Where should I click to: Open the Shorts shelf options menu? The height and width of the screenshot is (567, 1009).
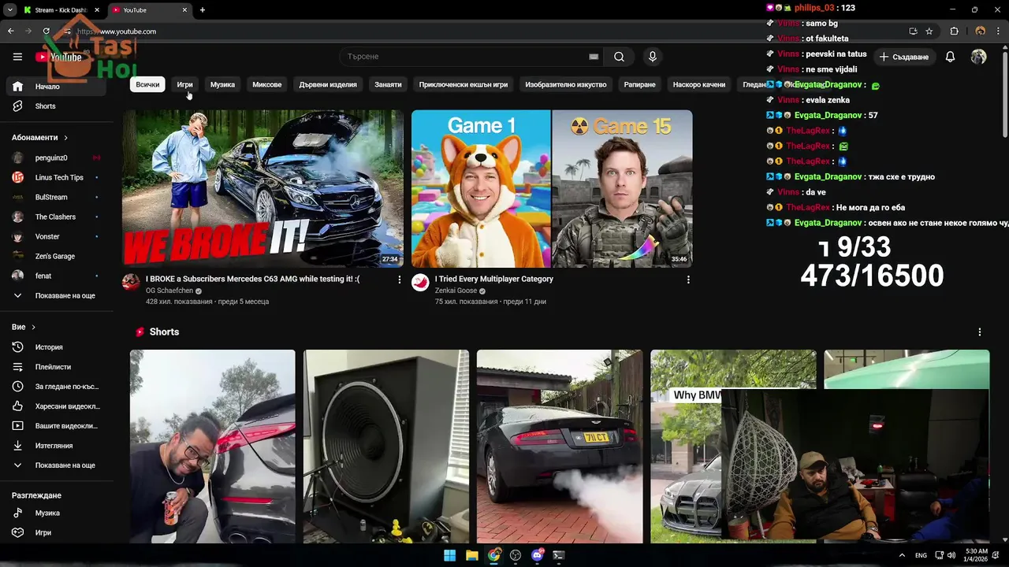pyautogui.click(x=980, y=332)
